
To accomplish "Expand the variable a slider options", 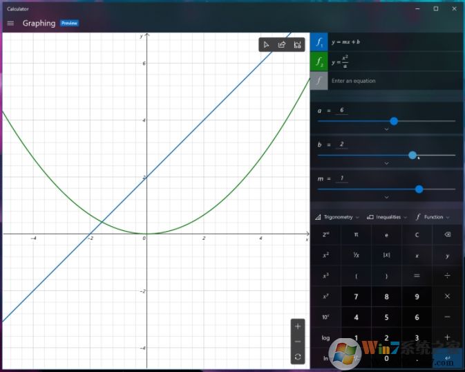I will click(x=386, y=129).
